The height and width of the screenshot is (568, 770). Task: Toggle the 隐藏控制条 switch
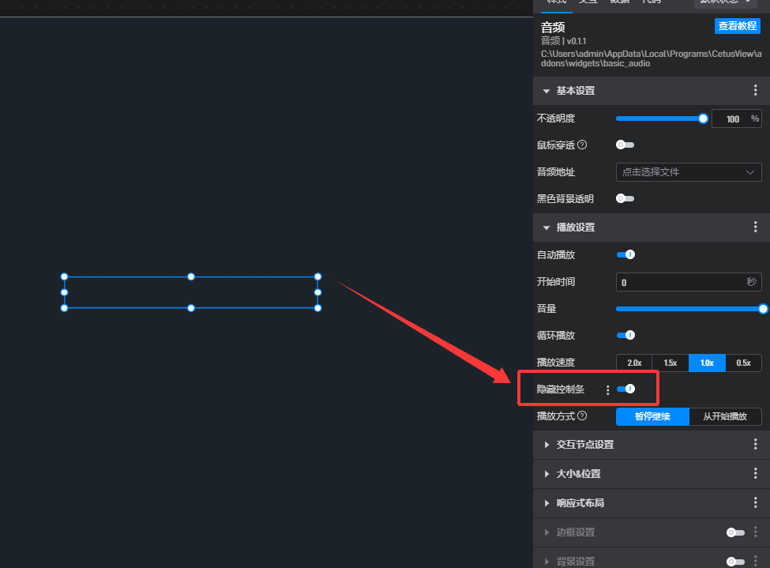point(625,389)
